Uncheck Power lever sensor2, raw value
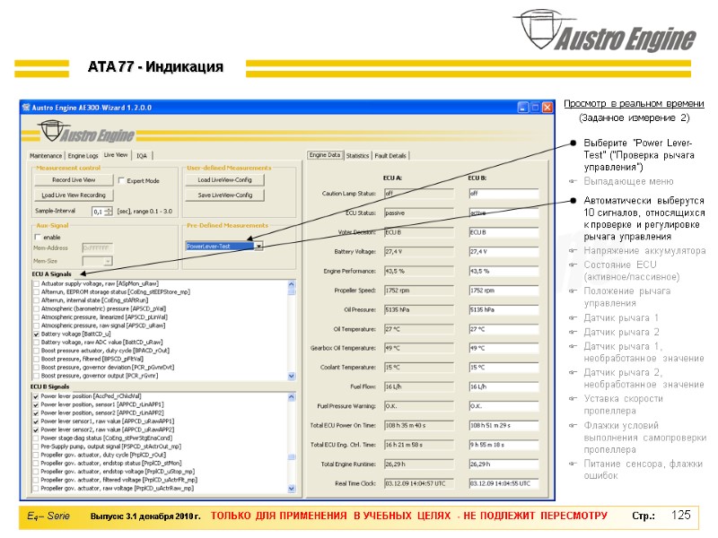 coord(36,430)
